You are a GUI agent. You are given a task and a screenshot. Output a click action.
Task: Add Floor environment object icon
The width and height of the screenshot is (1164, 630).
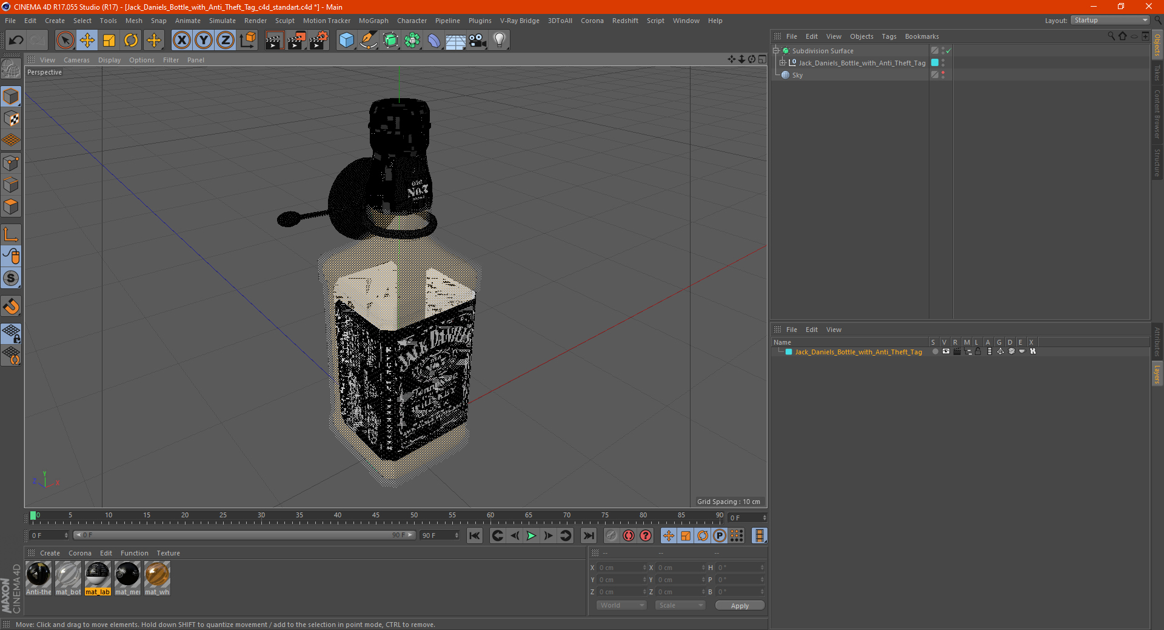[455, 41]
